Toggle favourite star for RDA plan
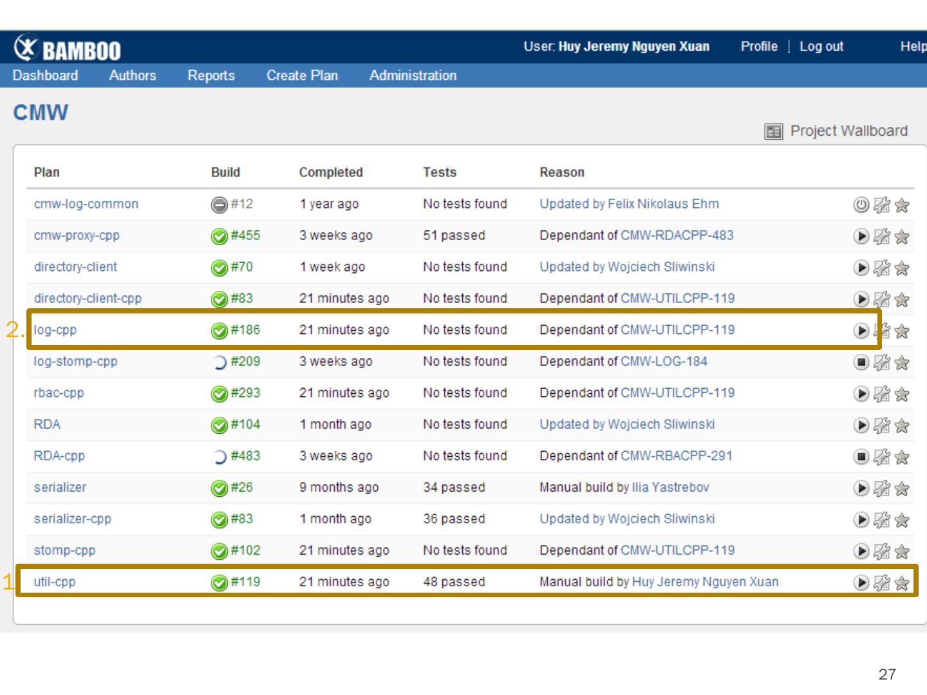Screen dimensions: 927x695 pyautogui.click(x=902, y=425)
